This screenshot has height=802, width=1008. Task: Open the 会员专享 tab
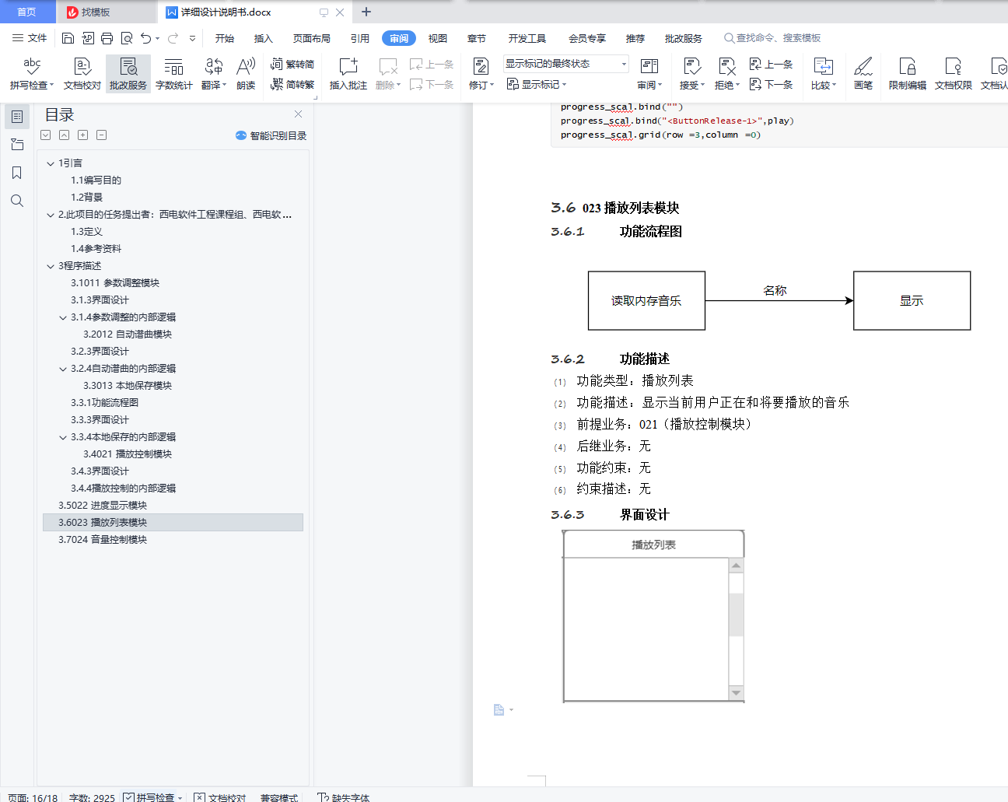click(587, 38)
